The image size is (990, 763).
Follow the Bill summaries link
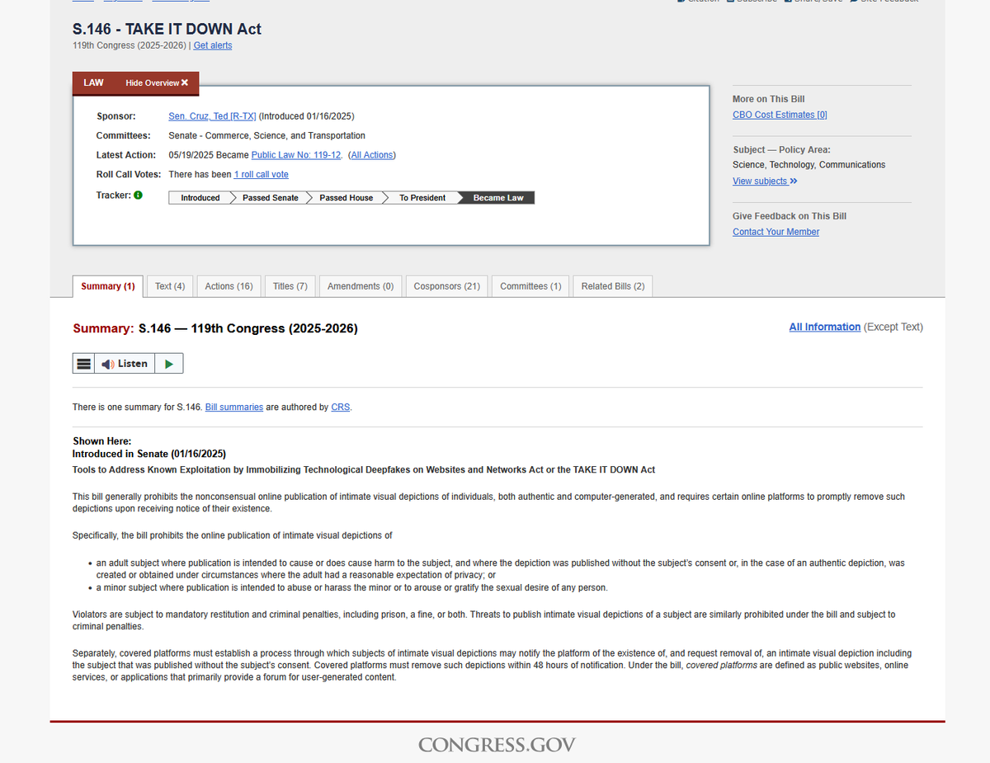point(234,407)
